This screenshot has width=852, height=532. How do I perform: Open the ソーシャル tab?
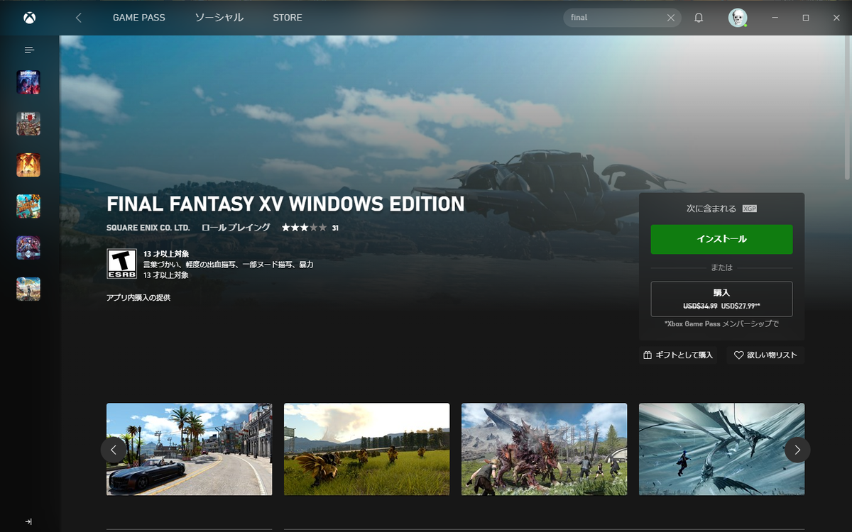(x=219, y=18)
